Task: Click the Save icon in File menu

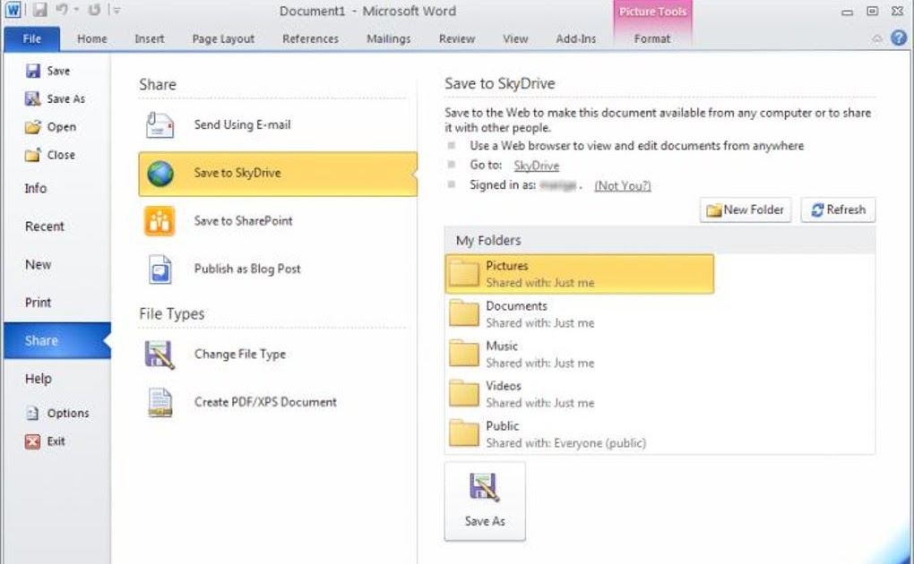Action: pos(33,71)
